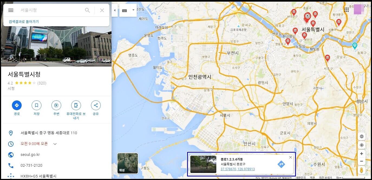Zoom out with the minus button
This screenshot has width=372, height=180.
(x=361, y=161)
